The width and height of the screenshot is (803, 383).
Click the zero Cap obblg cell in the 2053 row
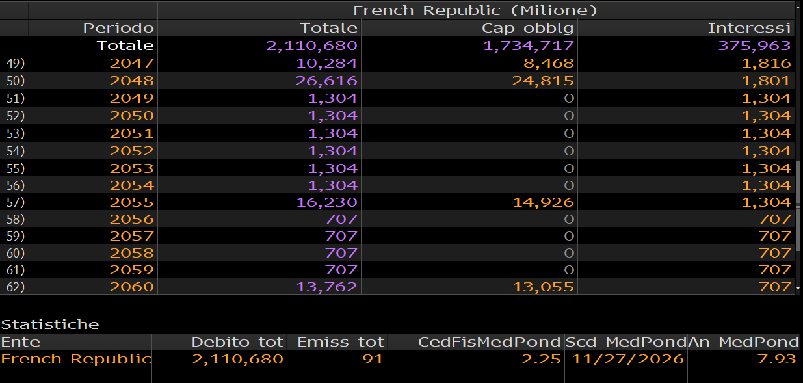[569, 168]
